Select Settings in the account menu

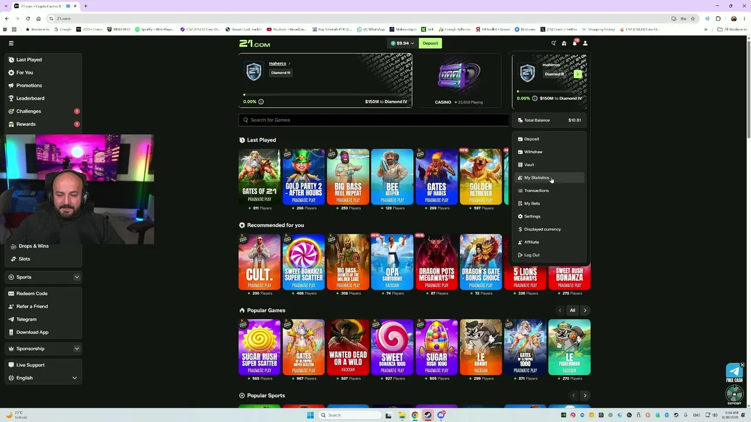[x=550, y=216]
